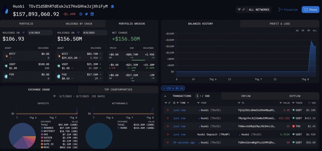Switch to the Portfolio tab
Viewport: 322px width, 151px height.
[x=26, y=24]
